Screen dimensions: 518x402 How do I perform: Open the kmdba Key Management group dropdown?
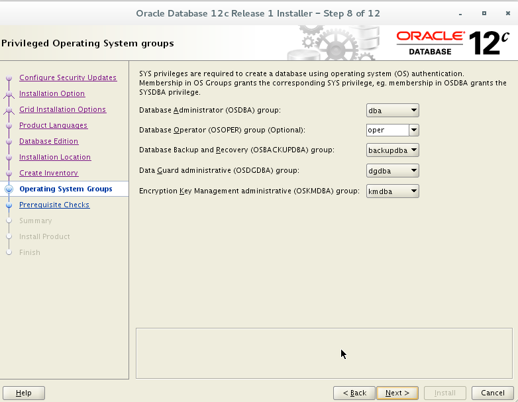click(392, 191)
